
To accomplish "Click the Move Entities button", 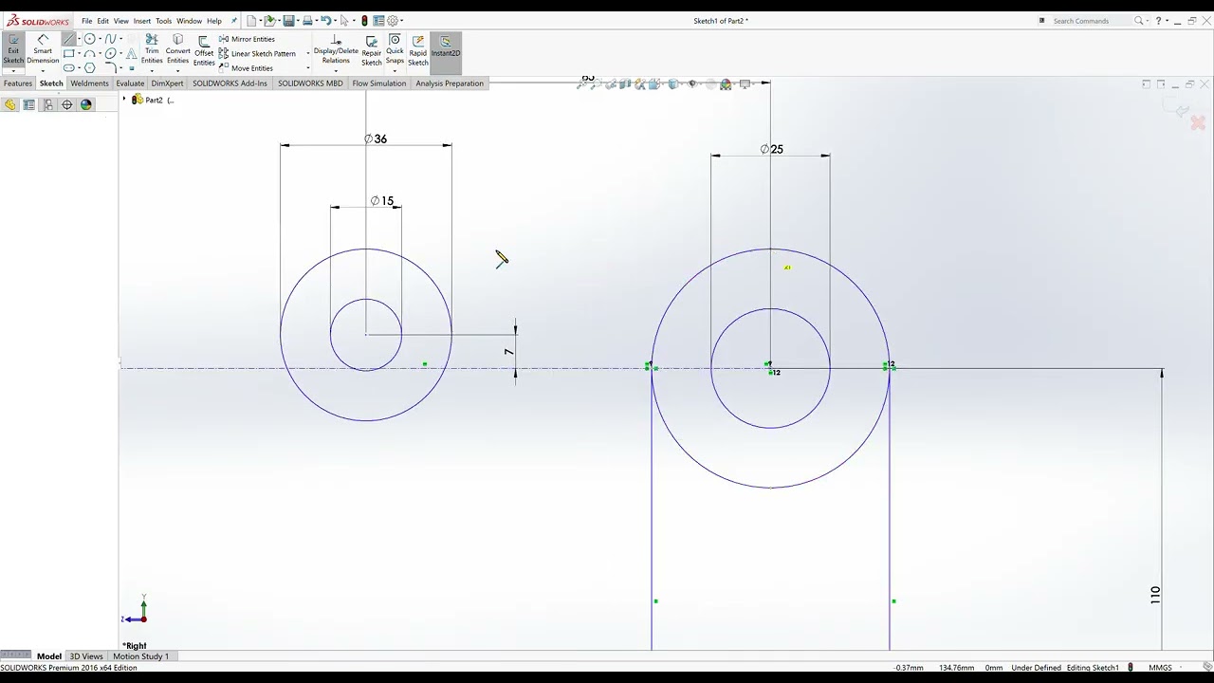I will (246, 68).
